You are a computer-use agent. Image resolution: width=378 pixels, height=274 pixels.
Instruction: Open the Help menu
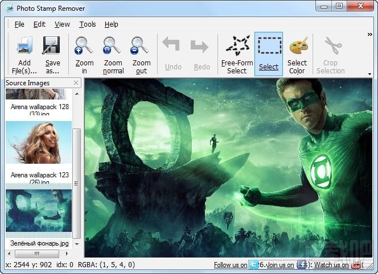pos(111,24)
